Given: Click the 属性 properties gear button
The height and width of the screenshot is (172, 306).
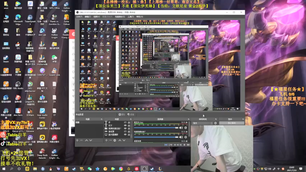Looking at the screenshot, I should [122, 114].
